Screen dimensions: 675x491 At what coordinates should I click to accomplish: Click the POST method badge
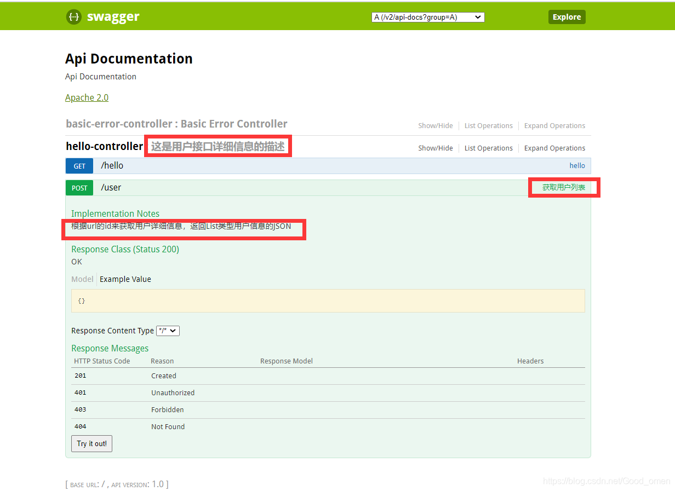click(x=79, y=188)
